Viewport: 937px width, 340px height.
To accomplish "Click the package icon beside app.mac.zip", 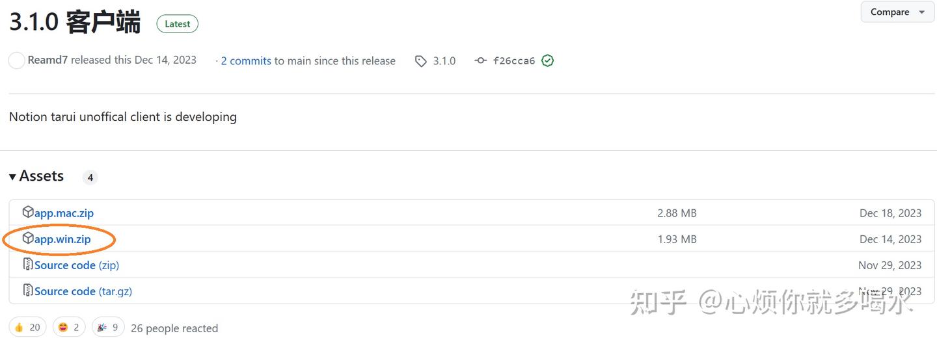I will 28,213.
